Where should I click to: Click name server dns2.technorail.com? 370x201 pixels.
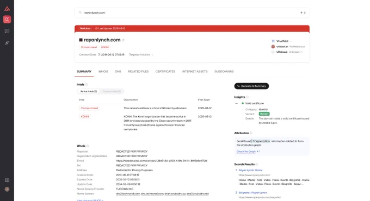click(x=128, y=194)
